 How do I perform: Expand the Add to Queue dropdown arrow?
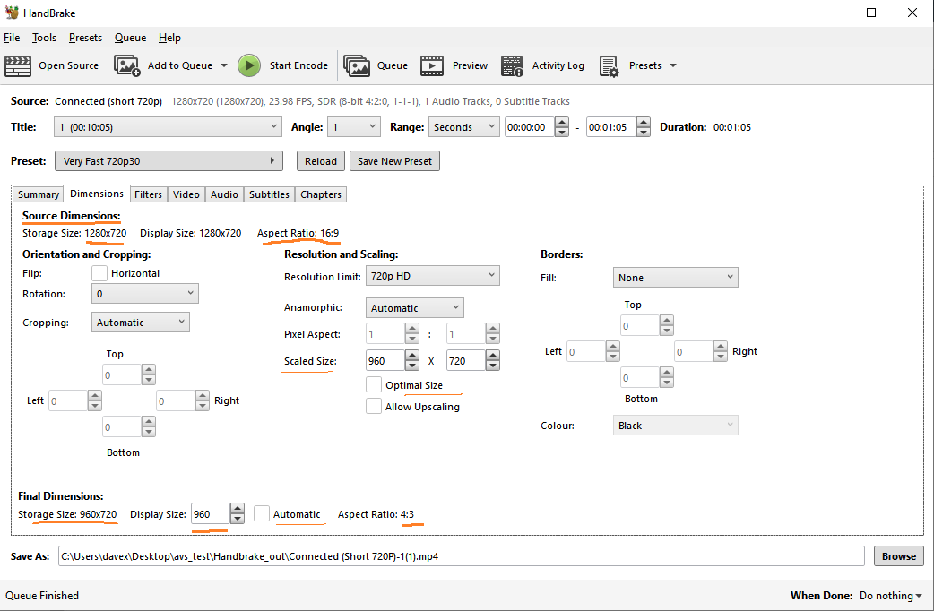click(224, 65)
